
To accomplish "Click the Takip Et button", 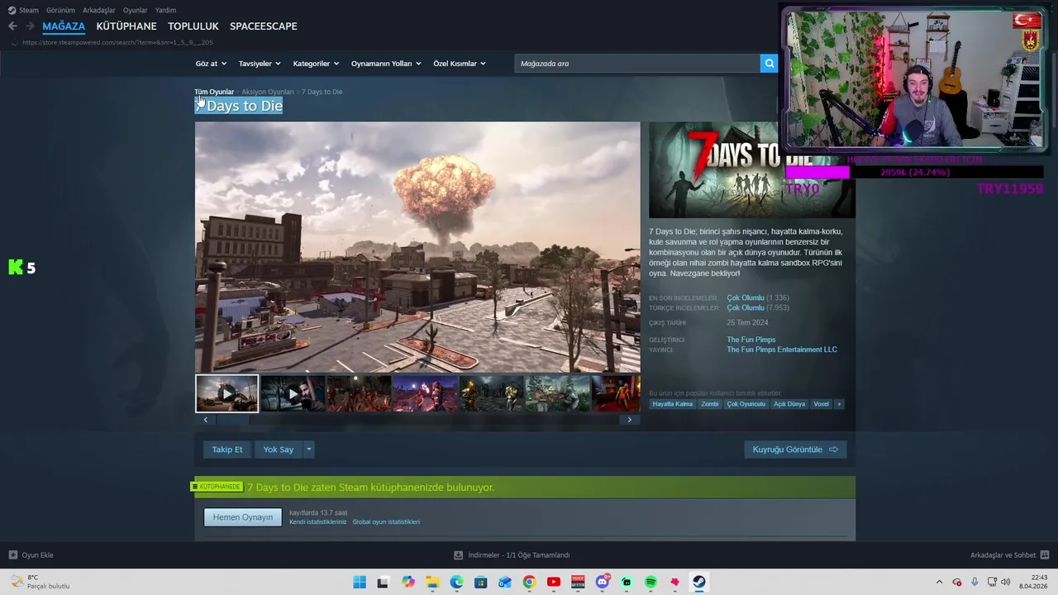I will 227,450.
